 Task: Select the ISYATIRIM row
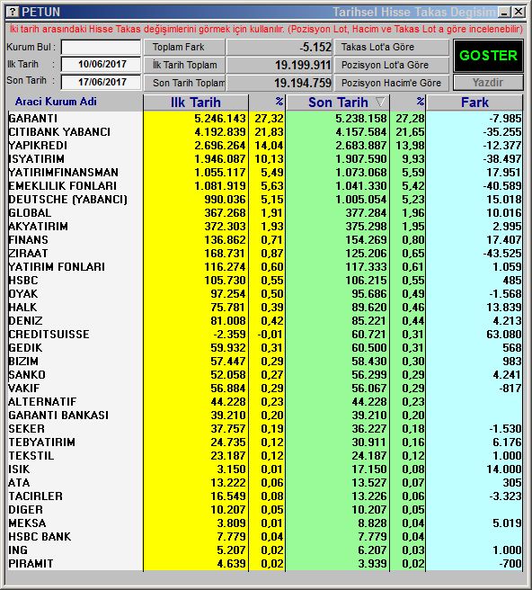pos(265,159)
